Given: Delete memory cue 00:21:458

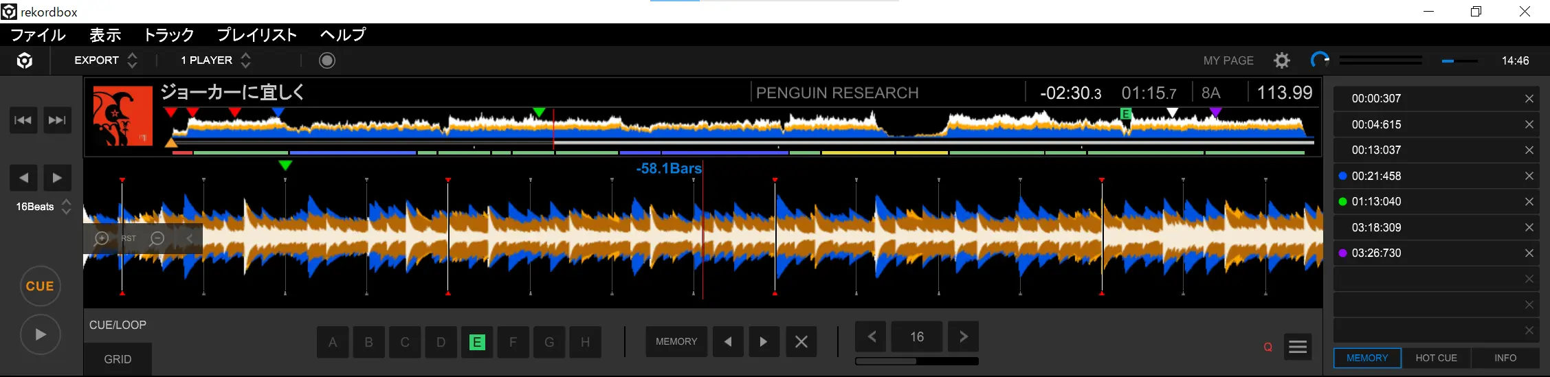Looking at the screenshot, I should point(1529,176).
